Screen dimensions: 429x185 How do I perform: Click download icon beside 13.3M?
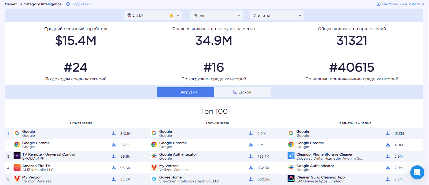click(388, 133)
